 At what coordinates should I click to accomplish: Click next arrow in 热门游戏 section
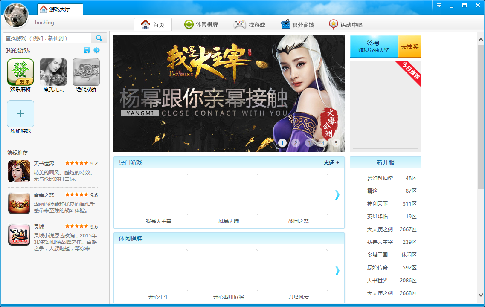coord(337,195)
